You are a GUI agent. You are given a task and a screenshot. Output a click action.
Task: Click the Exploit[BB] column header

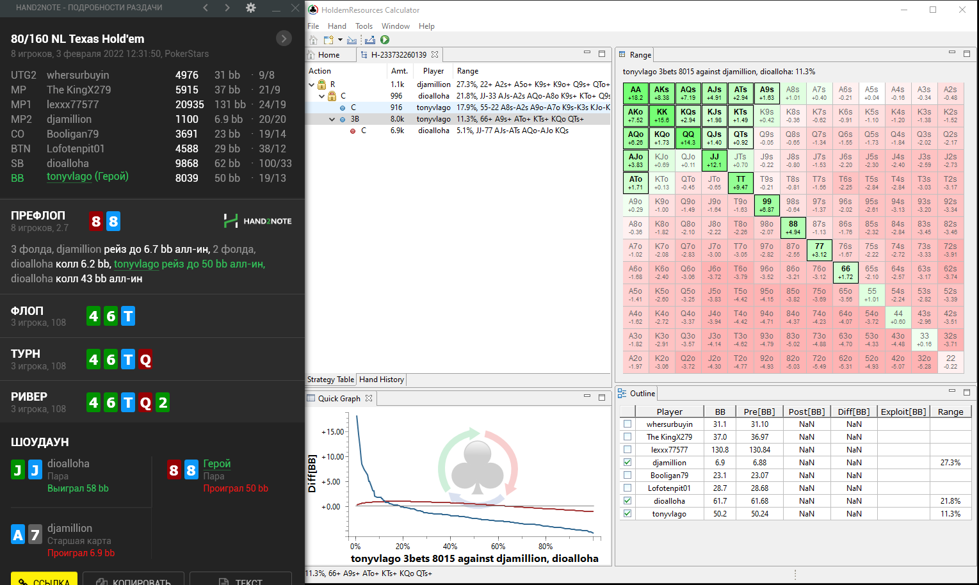[x=903, y=412]
